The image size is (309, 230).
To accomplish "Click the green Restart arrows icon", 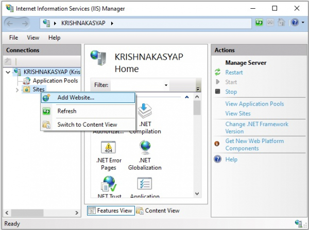I will tap(217, 72).
